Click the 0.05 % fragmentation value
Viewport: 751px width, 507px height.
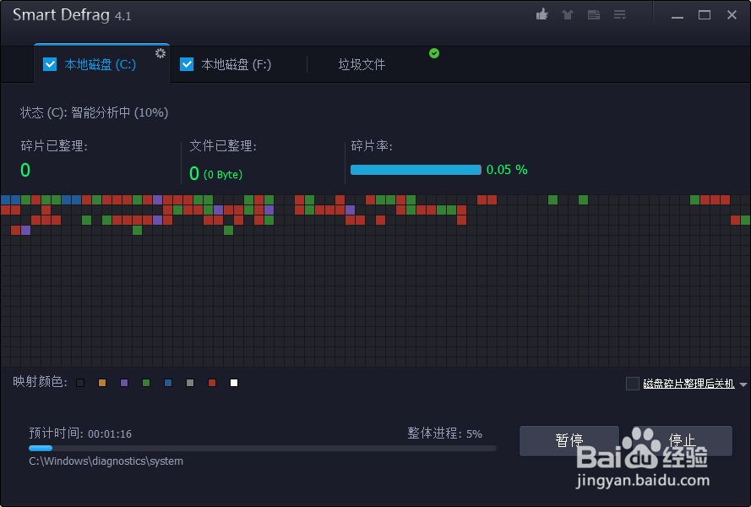[507, 170]
